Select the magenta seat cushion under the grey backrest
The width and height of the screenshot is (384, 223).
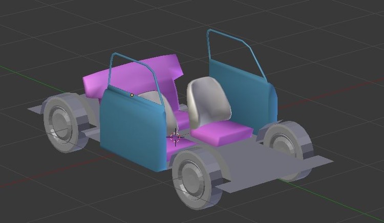(x=222, y=132)
